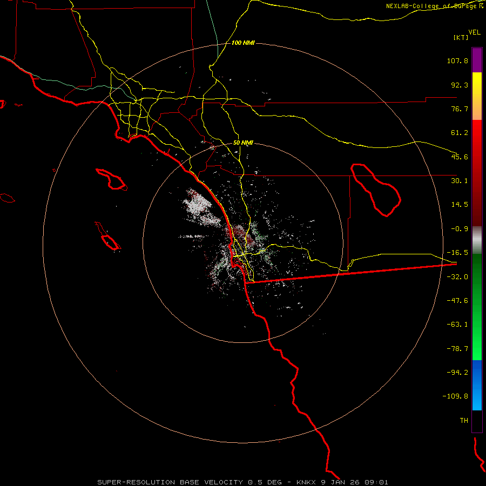
Task: Pick the yellow-orange color band in legend
Action: [477, 96]
